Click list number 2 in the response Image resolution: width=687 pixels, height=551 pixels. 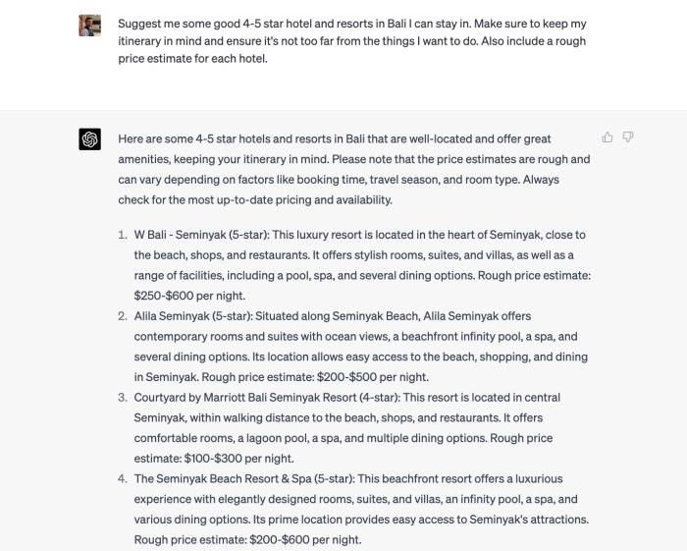tap(123, 316)
